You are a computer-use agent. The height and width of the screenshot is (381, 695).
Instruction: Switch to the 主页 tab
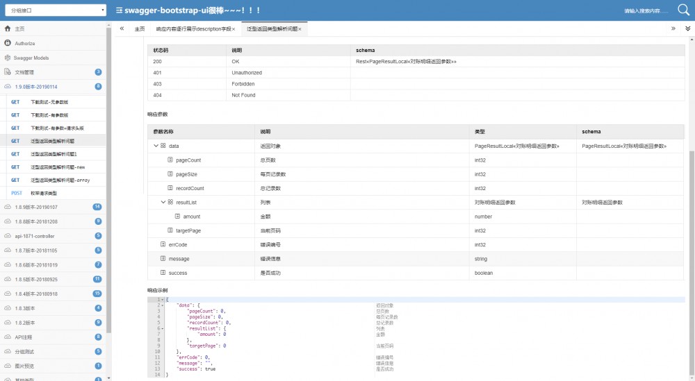point(140,28)
